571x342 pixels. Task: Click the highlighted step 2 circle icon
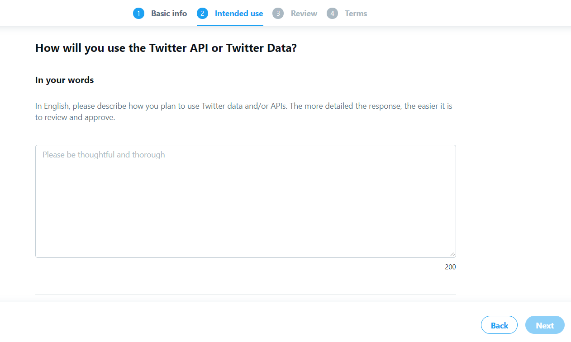point(203,13)
